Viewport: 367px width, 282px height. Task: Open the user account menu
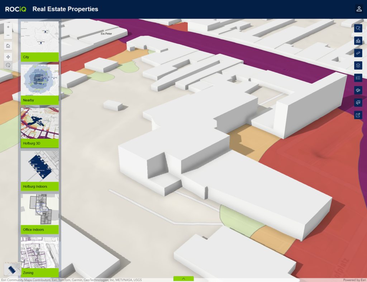click(x=359, y=9)
